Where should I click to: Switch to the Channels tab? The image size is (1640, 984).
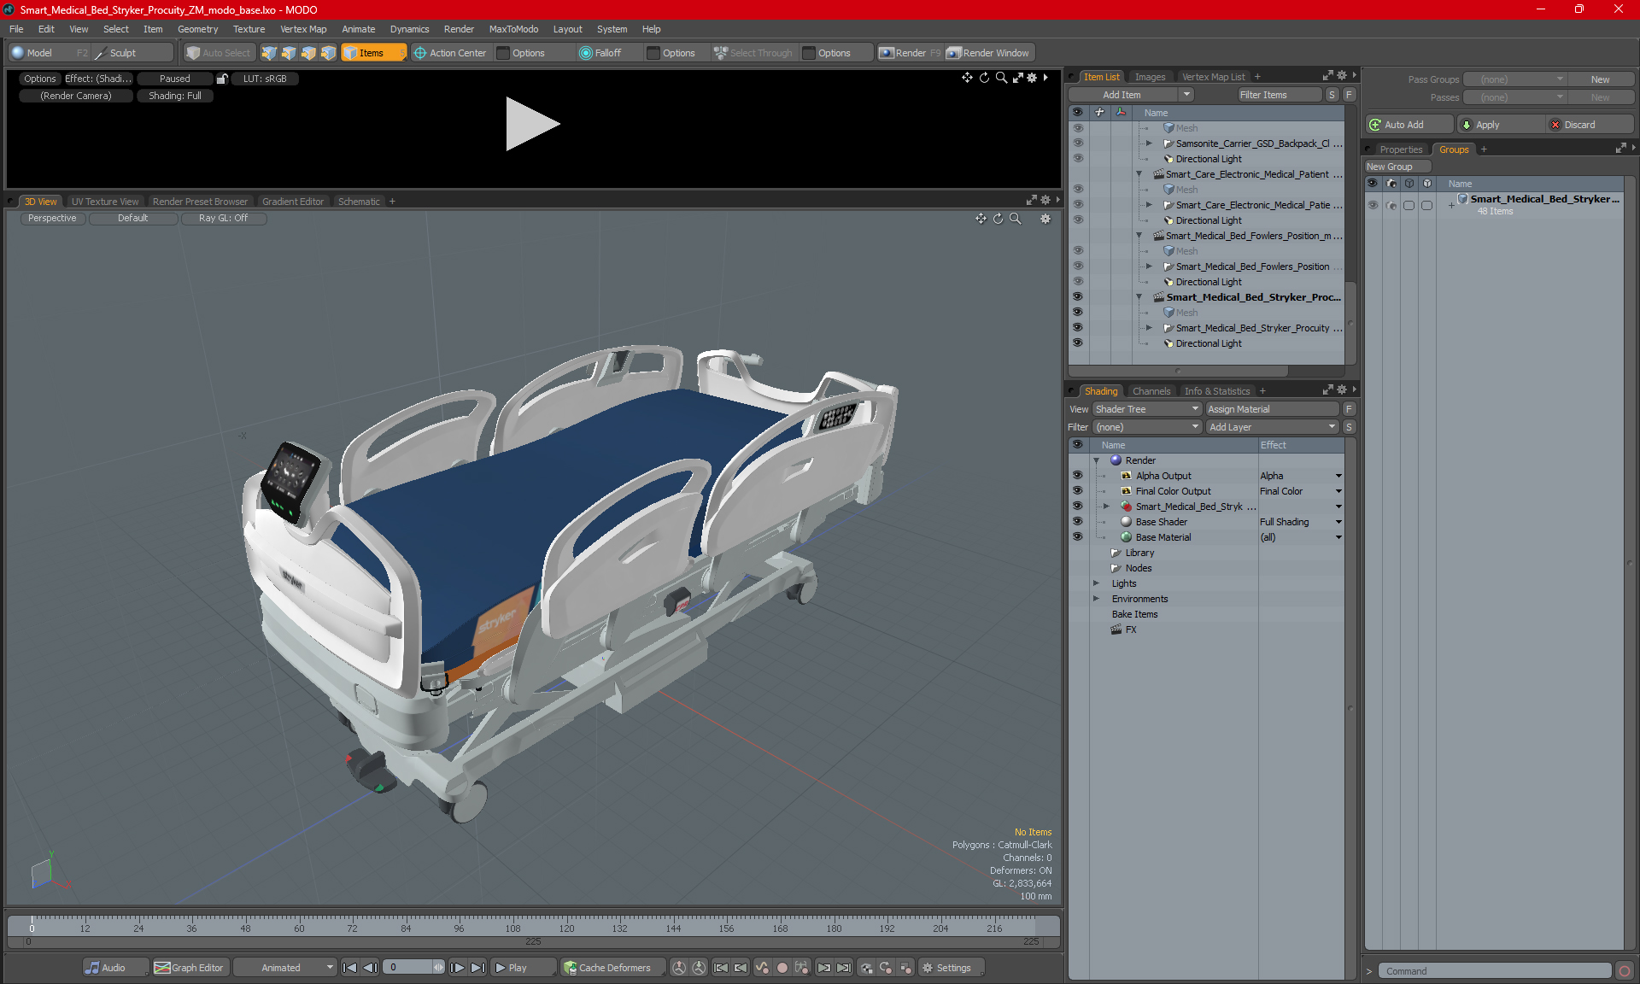pos(1151,391)
